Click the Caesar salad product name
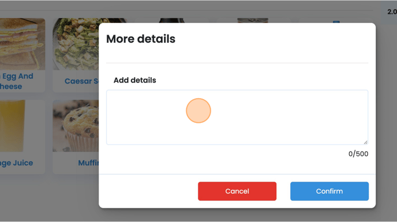397x222 pixels. point(81,81)
